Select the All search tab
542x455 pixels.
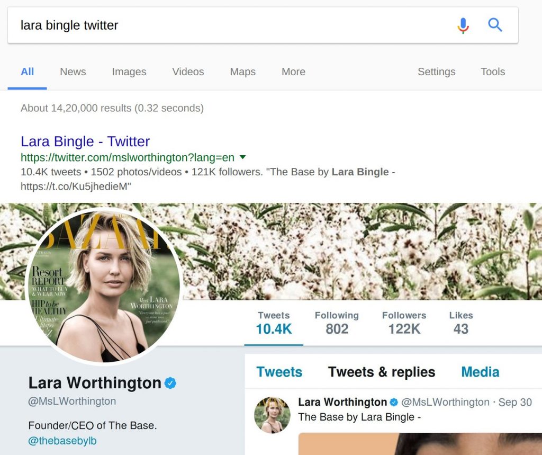click(28, 72)
